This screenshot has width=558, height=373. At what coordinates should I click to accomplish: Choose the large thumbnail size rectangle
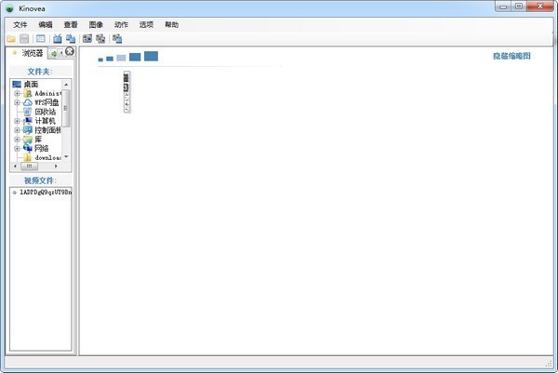(135, 57)
